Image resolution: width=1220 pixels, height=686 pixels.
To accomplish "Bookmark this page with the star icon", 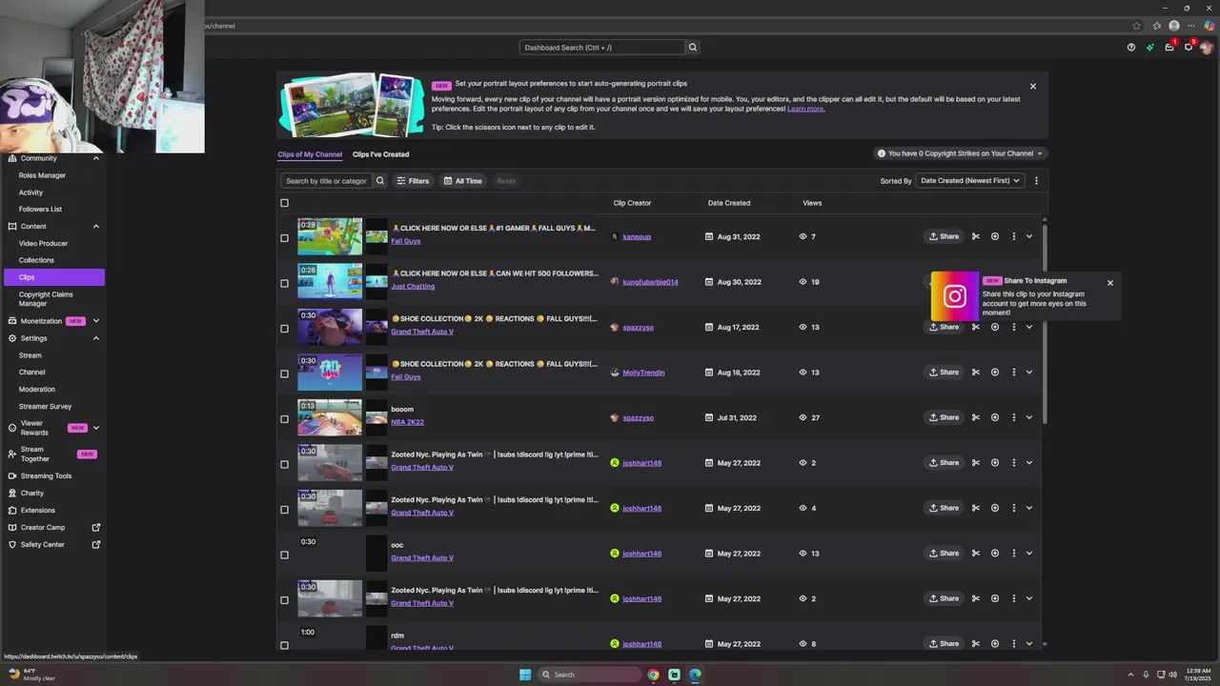I will pos(1136,26).
